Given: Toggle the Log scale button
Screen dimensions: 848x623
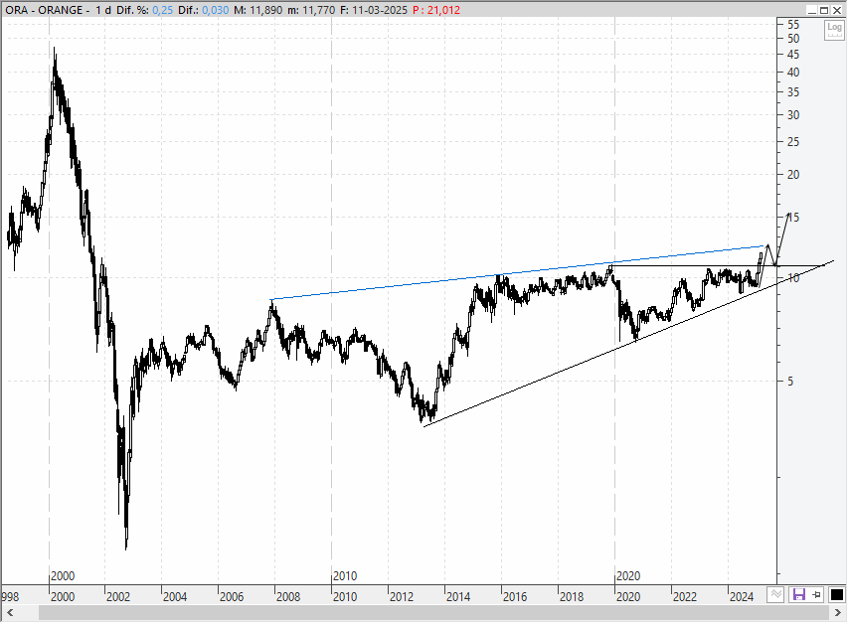Looking at the screenshot, I should pyautogui.click(x=833, y=29).
